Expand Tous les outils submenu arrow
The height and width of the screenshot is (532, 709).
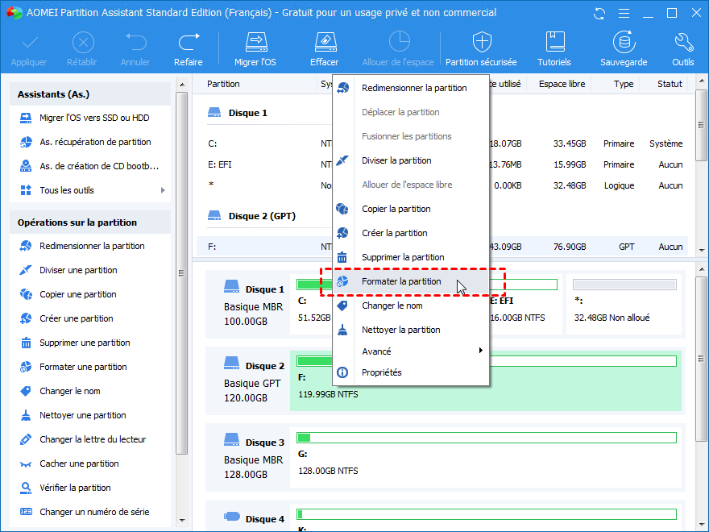click(x=163, y=190)
